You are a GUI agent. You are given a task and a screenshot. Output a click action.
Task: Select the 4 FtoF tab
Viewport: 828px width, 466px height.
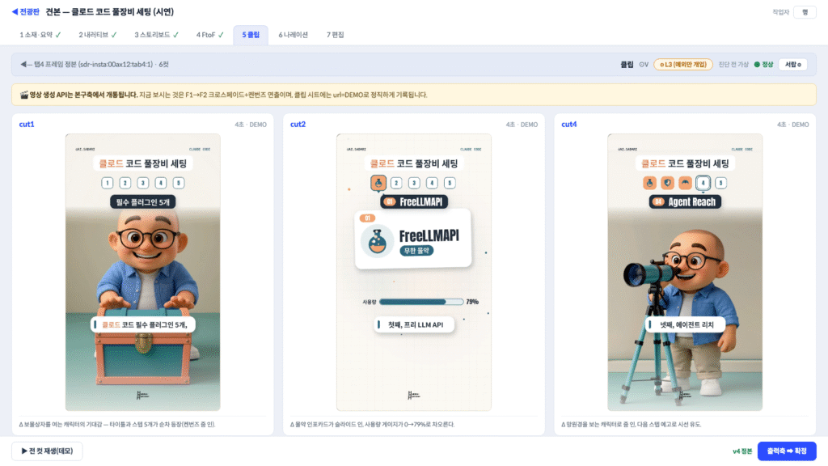click(209, 35)
